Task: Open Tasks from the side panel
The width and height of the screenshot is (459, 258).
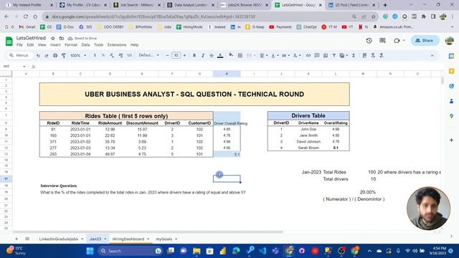Action: (451, 86)
